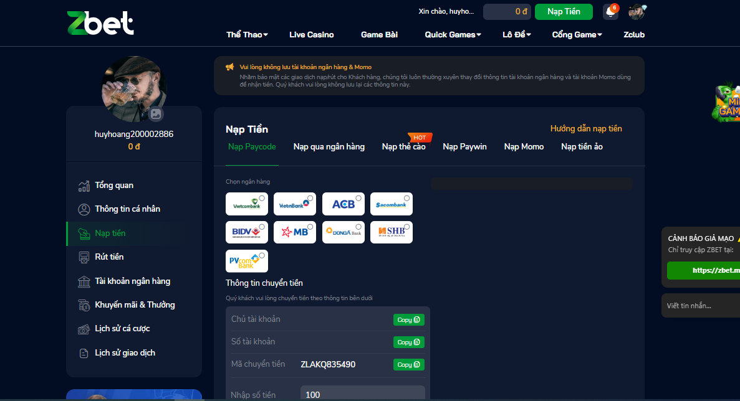Screen dimensions: 740x401
Task: Open Rút tiền withdrawal page
Action: pyautogui.click(x=109, y=257)
